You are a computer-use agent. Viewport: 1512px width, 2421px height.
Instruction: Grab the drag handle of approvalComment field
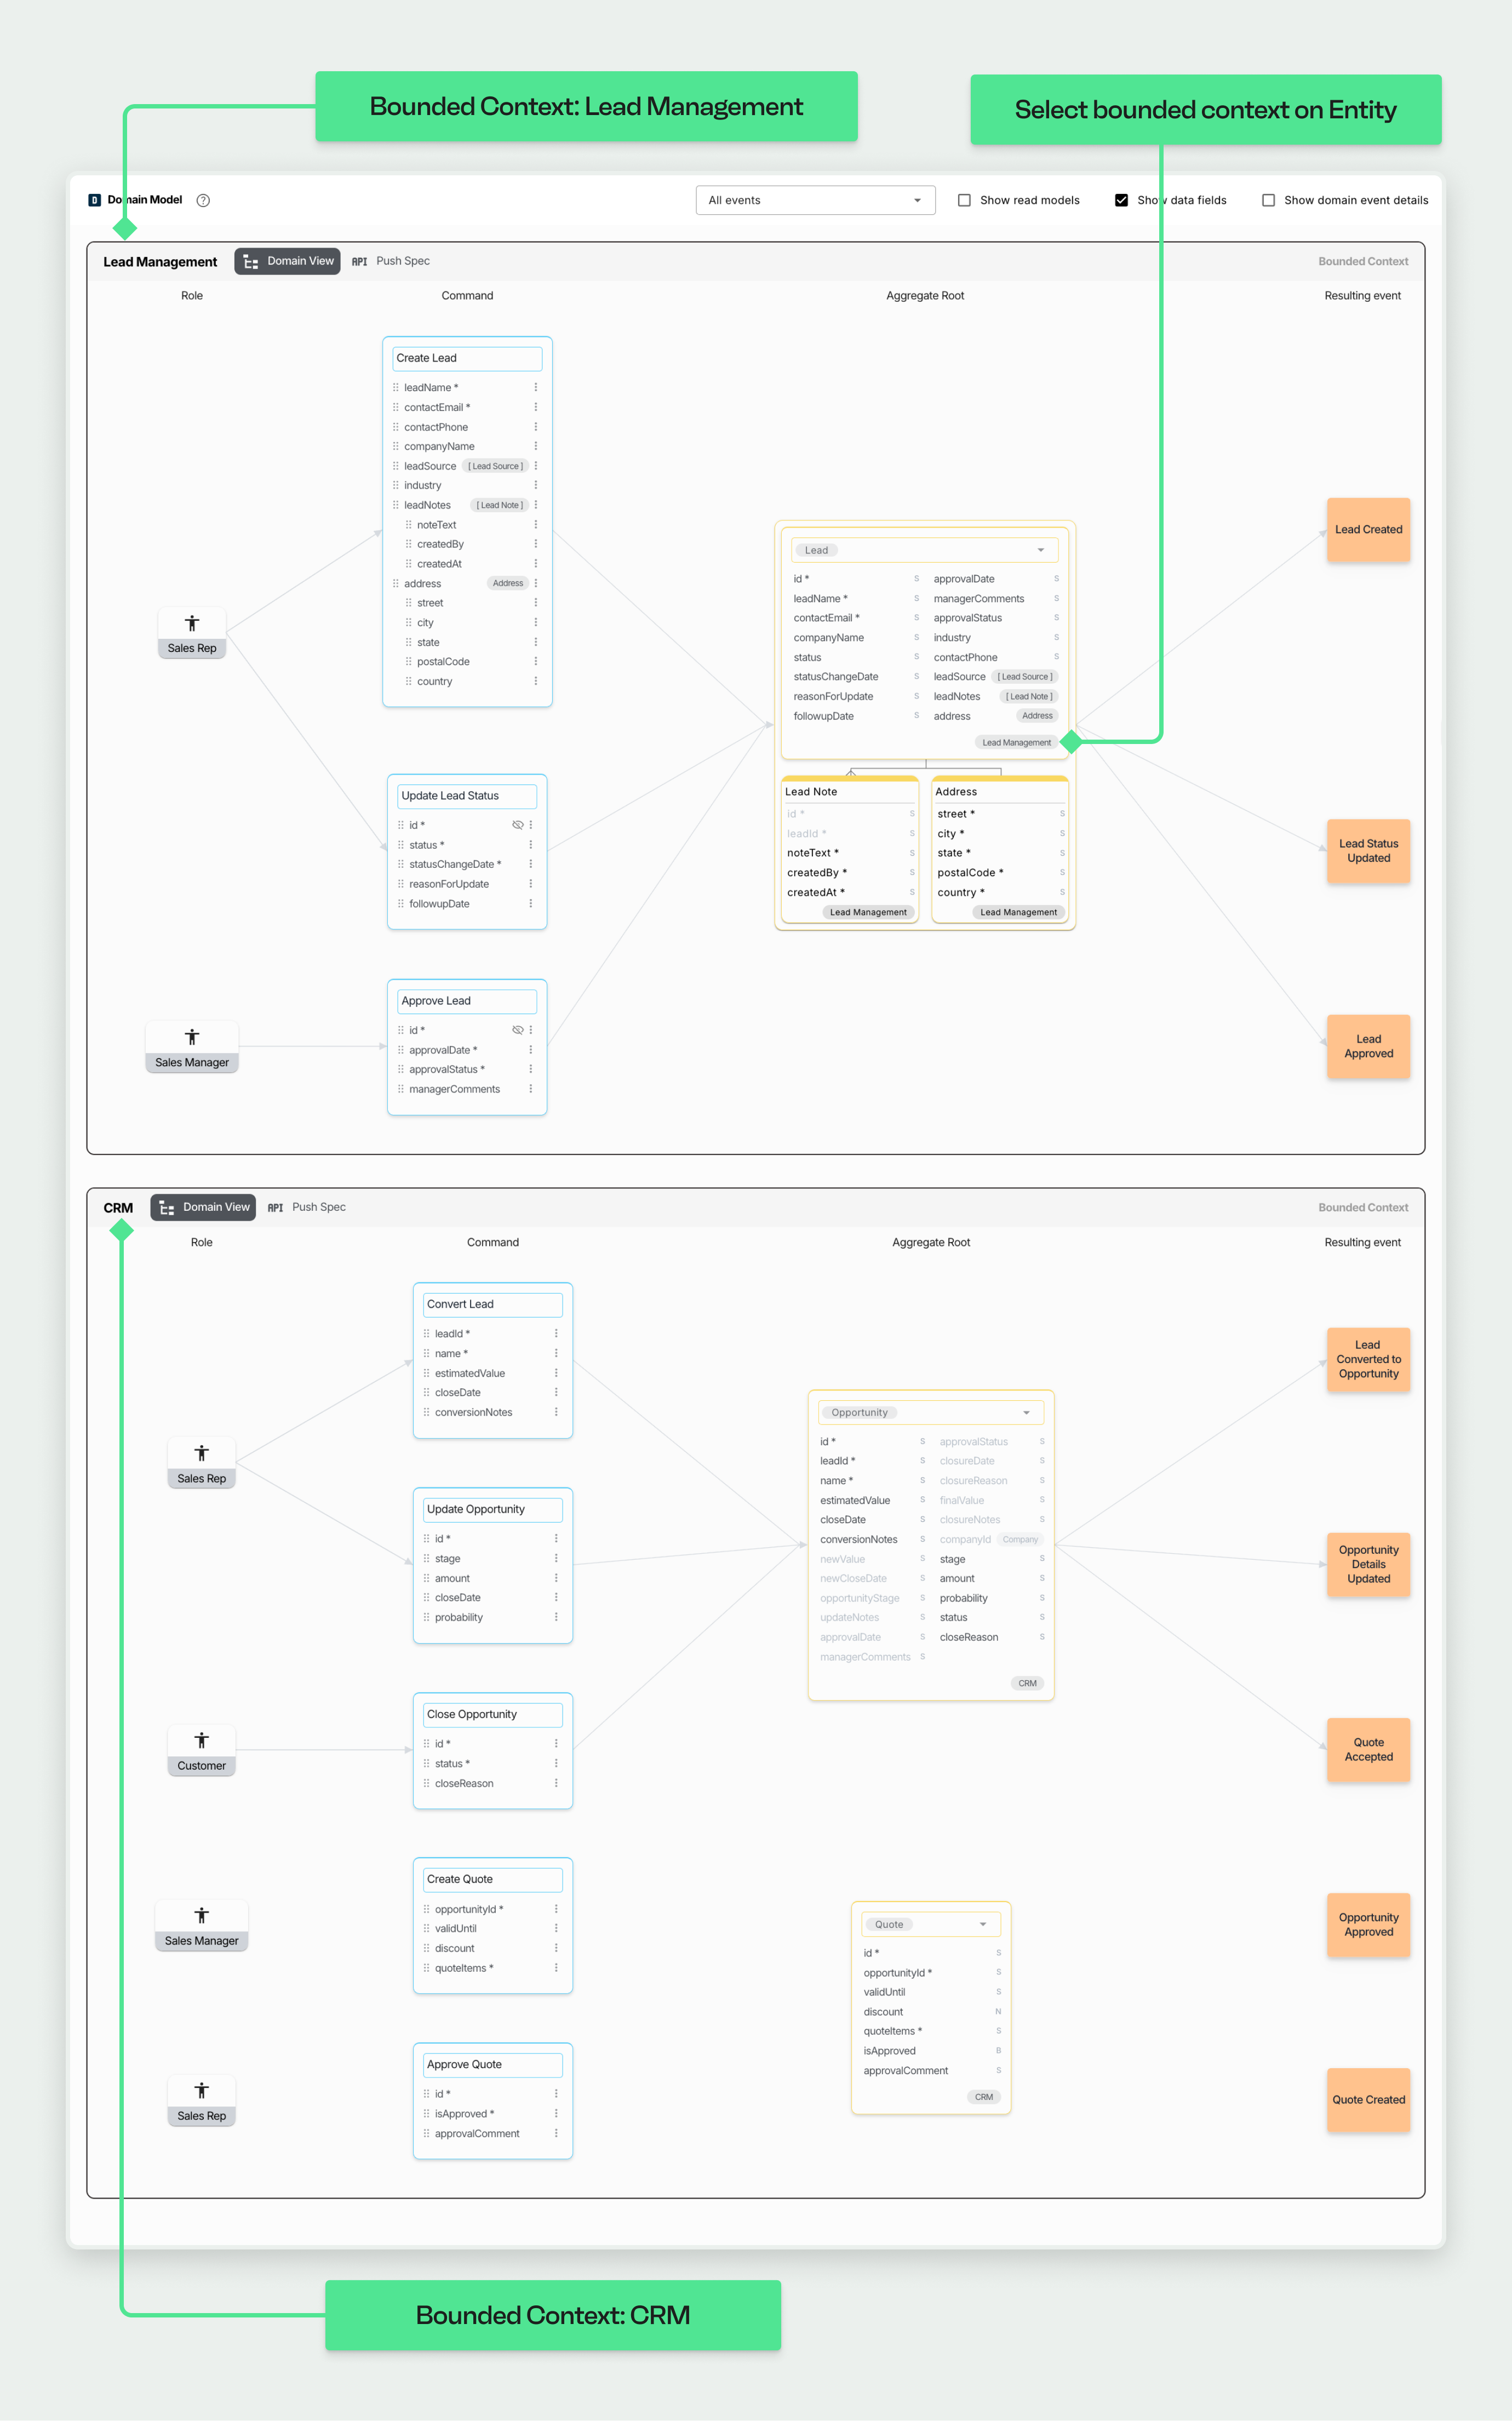tap(426, 2133)
